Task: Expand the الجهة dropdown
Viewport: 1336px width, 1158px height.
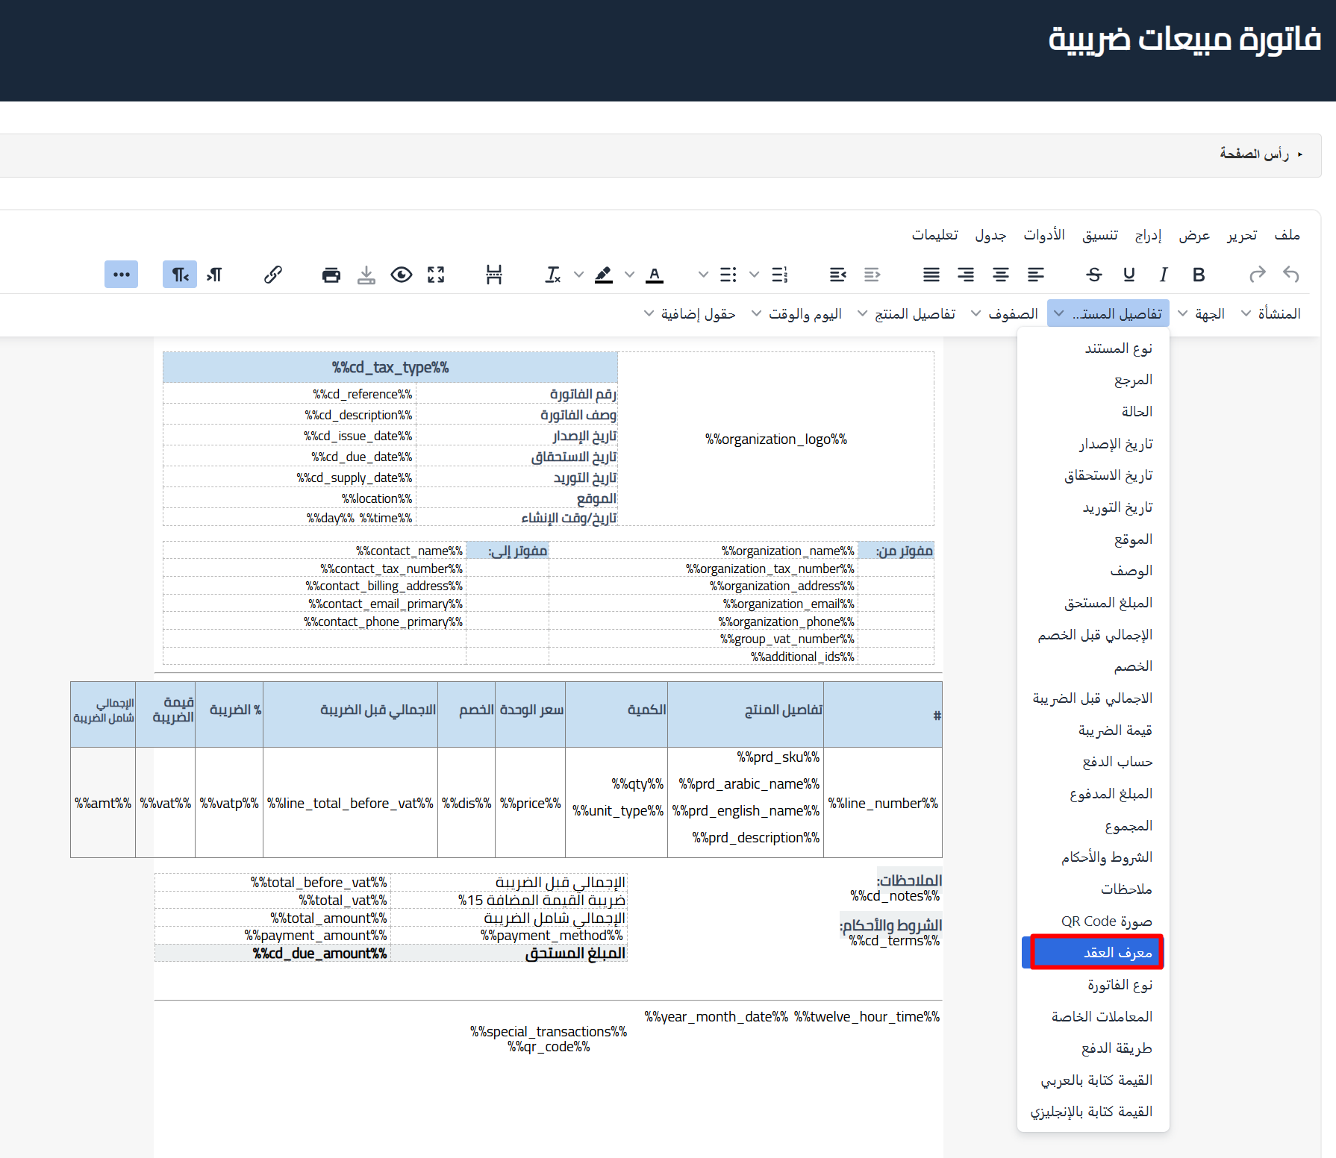Action: coord(1202,313)
